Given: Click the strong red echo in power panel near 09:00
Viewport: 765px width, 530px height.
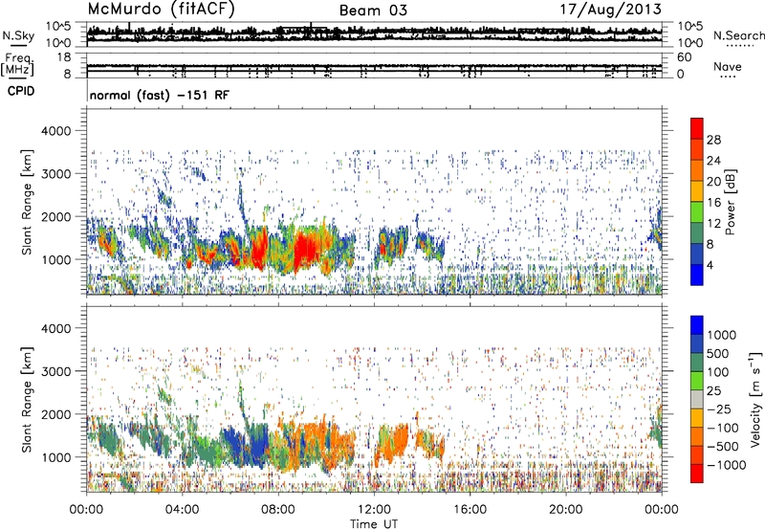Looking at the screenshot, I should tap(306, 249).
